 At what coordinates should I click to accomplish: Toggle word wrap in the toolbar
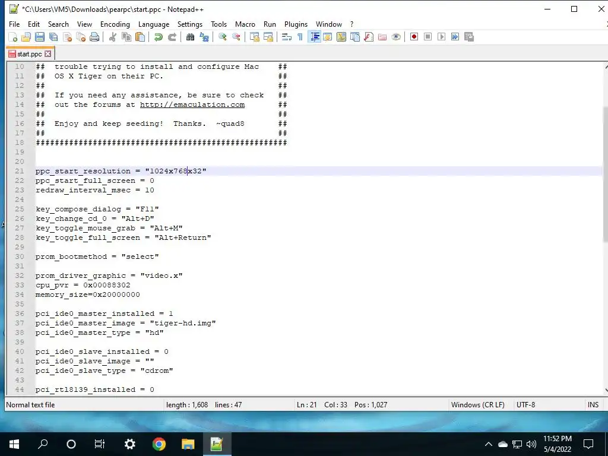[287, 37]
